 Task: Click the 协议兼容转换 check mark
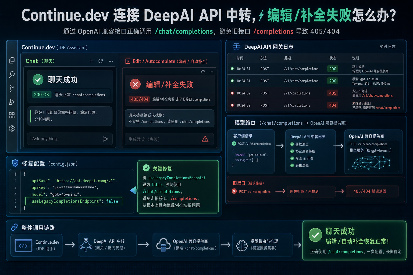(292, 151)
